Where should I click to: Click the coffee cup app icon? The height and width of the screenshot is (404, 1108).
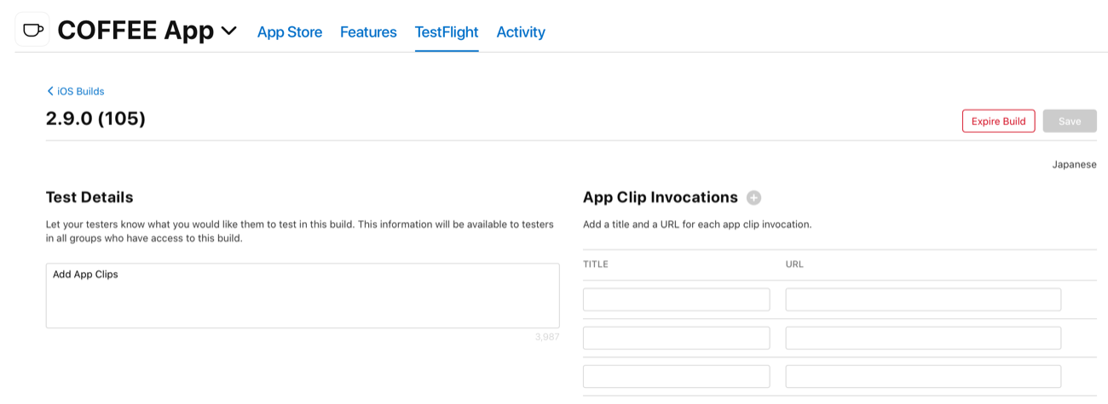pos(32,30)
